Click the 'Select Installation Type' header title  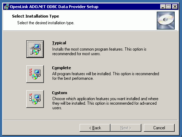click(35, 16)
